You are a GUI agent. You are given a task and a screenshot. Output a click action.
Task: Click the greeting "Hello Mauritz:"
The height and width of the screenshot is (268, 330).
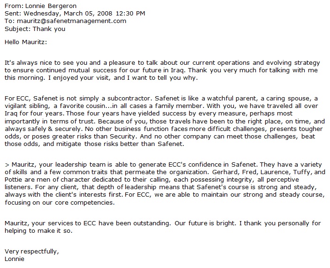(26, 42)
